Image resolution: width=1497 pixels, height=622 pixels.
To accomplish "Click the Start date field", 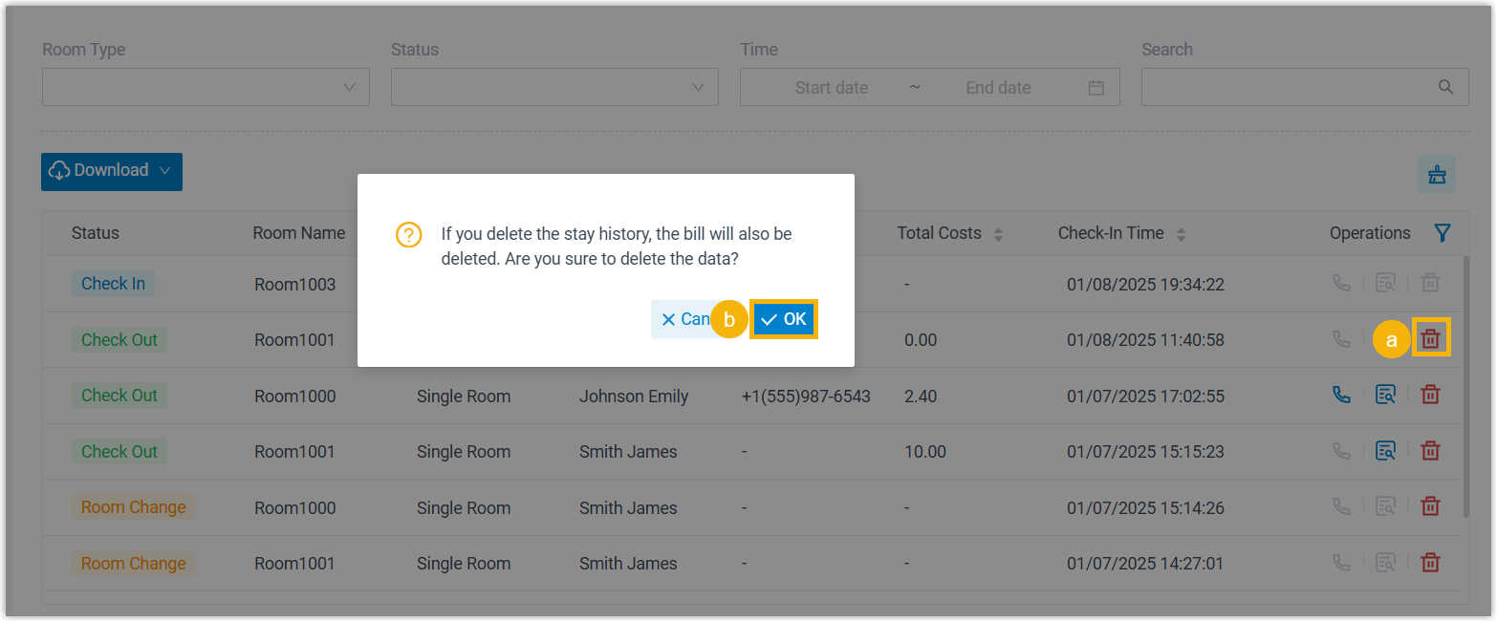I will pyautogui.click(x=831, y=88).
